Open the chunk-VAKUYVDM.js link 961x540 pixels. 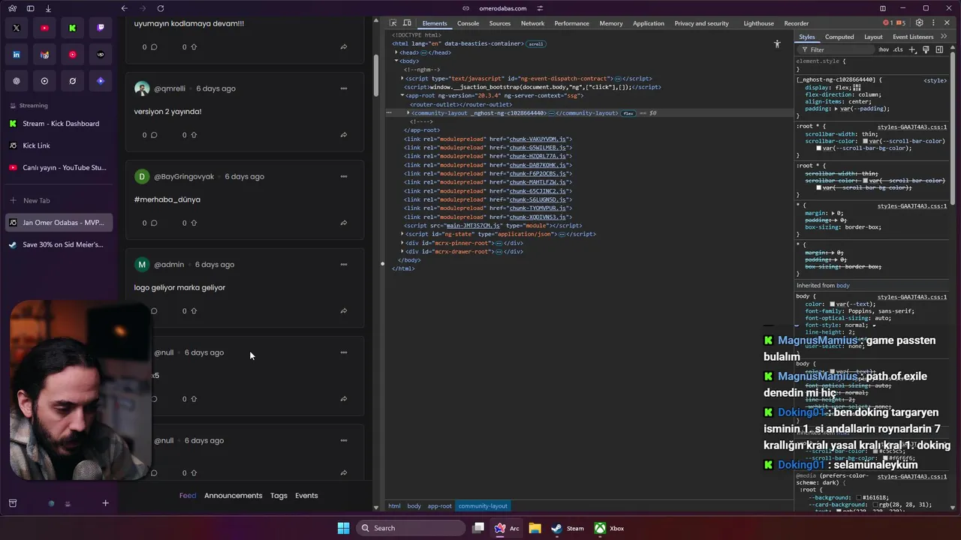tap(538, 139)
